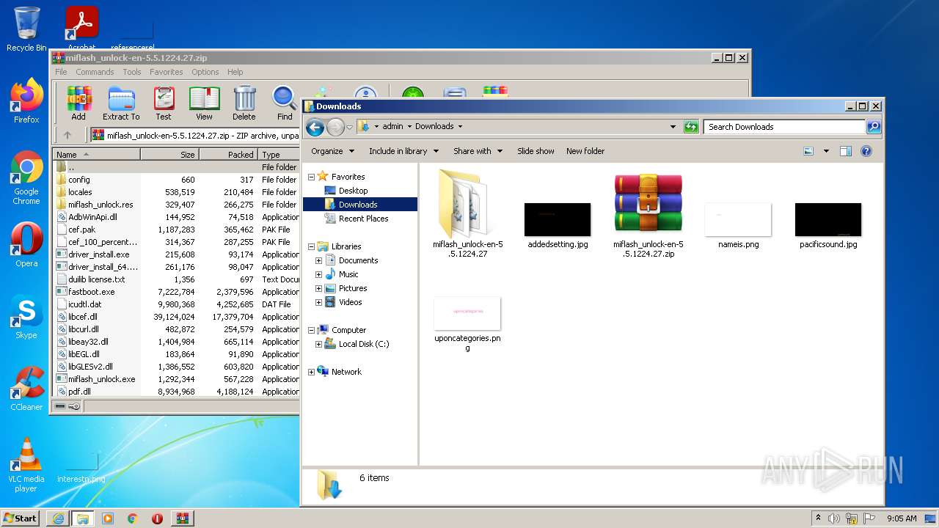This screenshot has height=528, width=939.
Task: Open the File menu in WinRAR
Action: (x=61, y=72)
